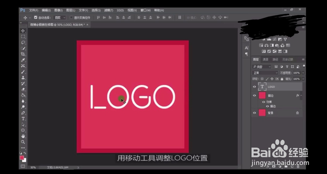Select the Clone Stamp tool
This screenshot has width=327, height=174.
[x=23, y=78]
